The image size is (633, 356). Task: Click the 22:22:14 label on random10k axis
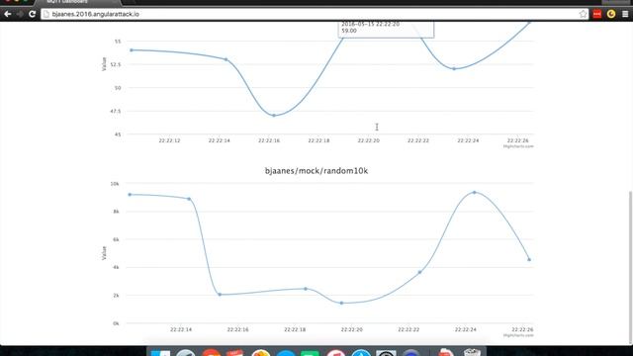181,329
